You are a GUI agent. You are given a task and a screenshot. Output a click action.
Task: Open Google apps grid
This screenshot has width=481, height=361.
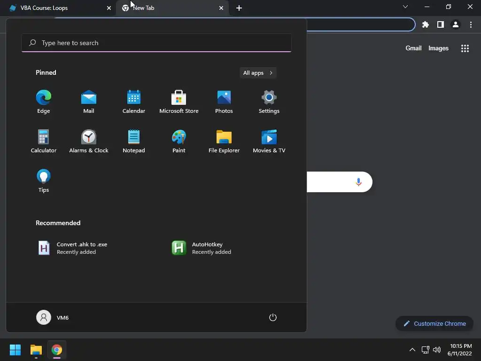click(465, 48)
